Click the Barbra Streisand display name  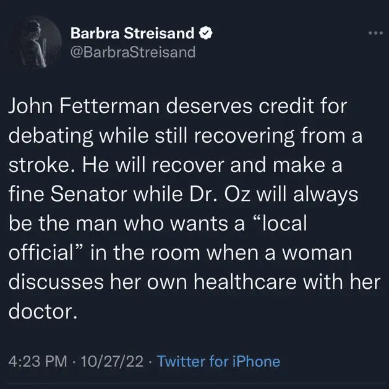pyautogui.click(x=132, y=33)
